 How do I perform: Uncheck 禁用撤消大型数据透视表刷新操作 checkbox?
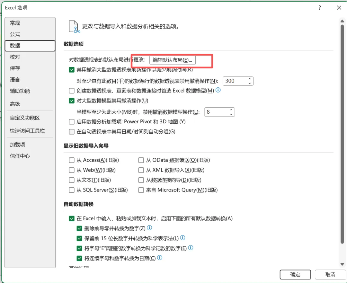tap(71, 70)
